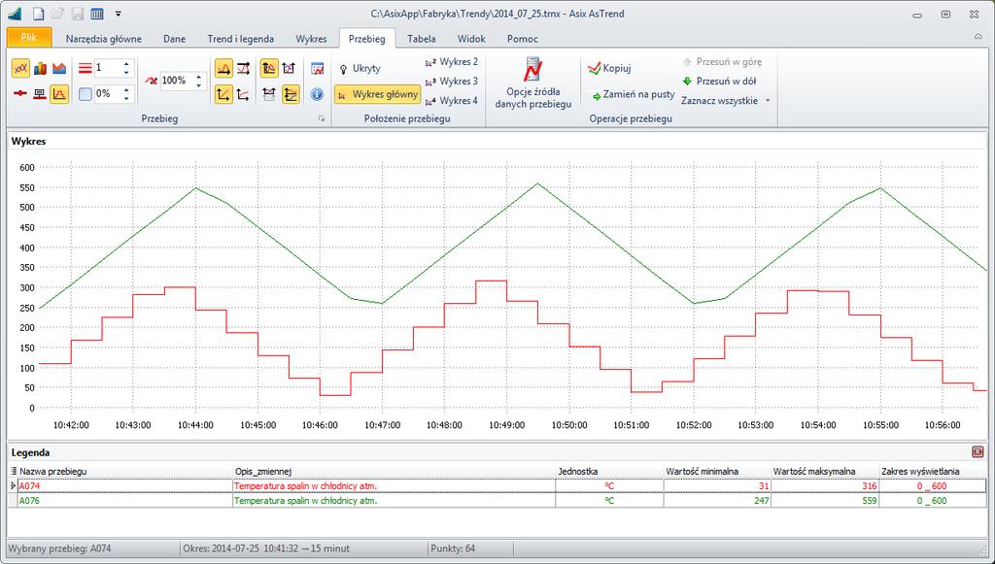Switch to the Tabela tab
This screenshot has width=995, height=564.
(422, 39)
